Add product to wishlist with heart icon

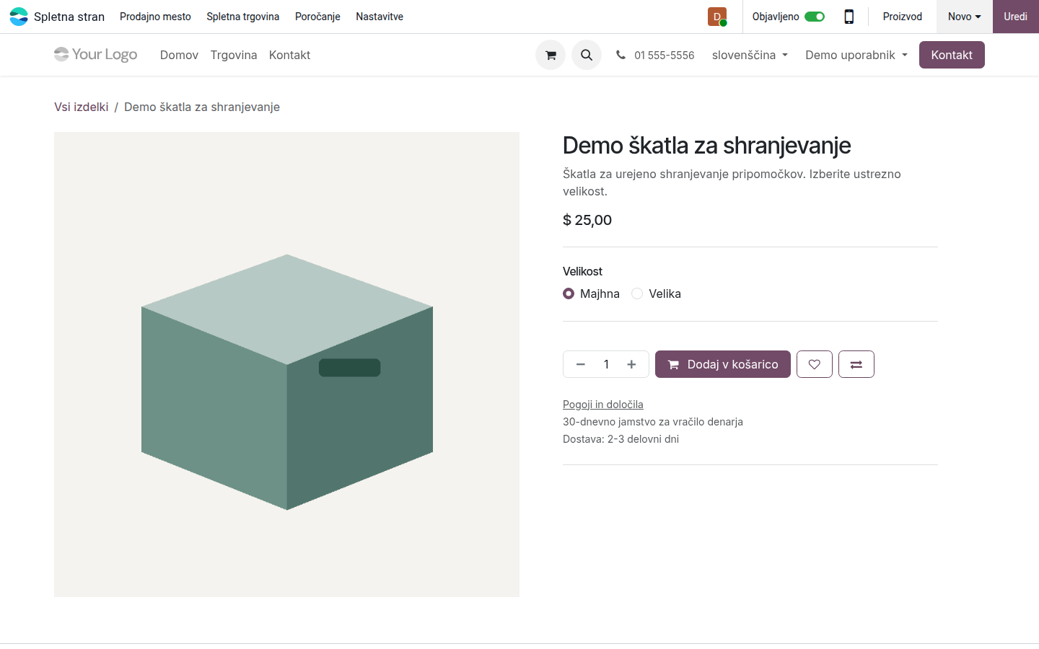[x=815, y=364]
